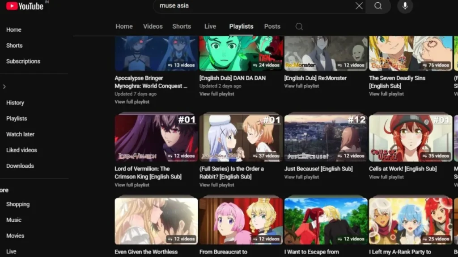458x257 pixels.
Task: Expand the Shopping section in the sidebar
Action: [x=18, y=204]
